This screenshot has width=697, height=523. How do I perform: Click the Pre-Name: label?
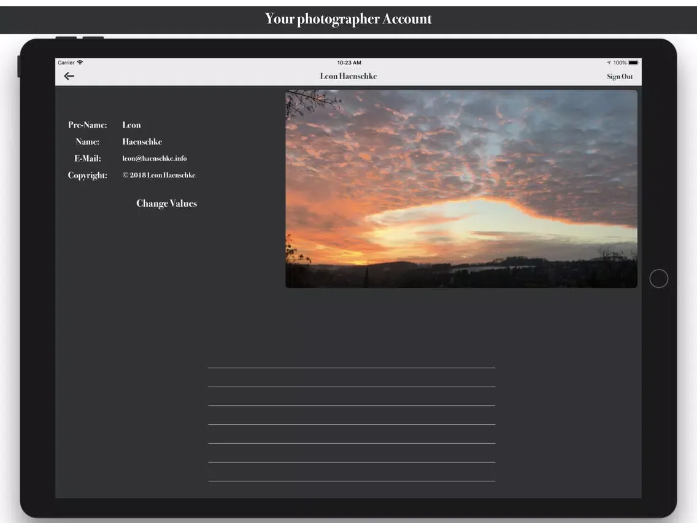[x=88, y=125]
